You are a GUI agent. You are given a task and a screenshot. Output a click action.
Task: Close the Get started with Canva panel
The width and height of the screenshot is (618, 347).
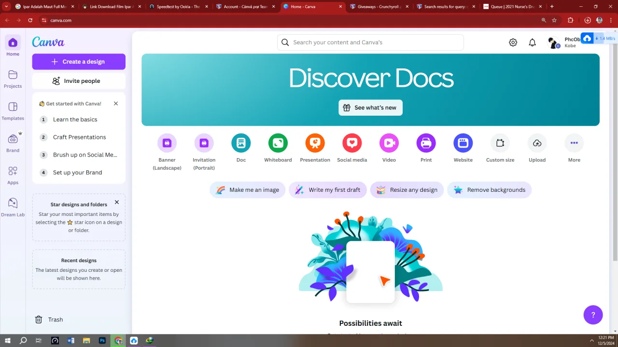116,104
